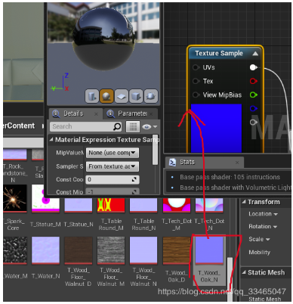Click the Const Mip Value field
Viewport: 293px width, 304px height.
coord(113,192)
